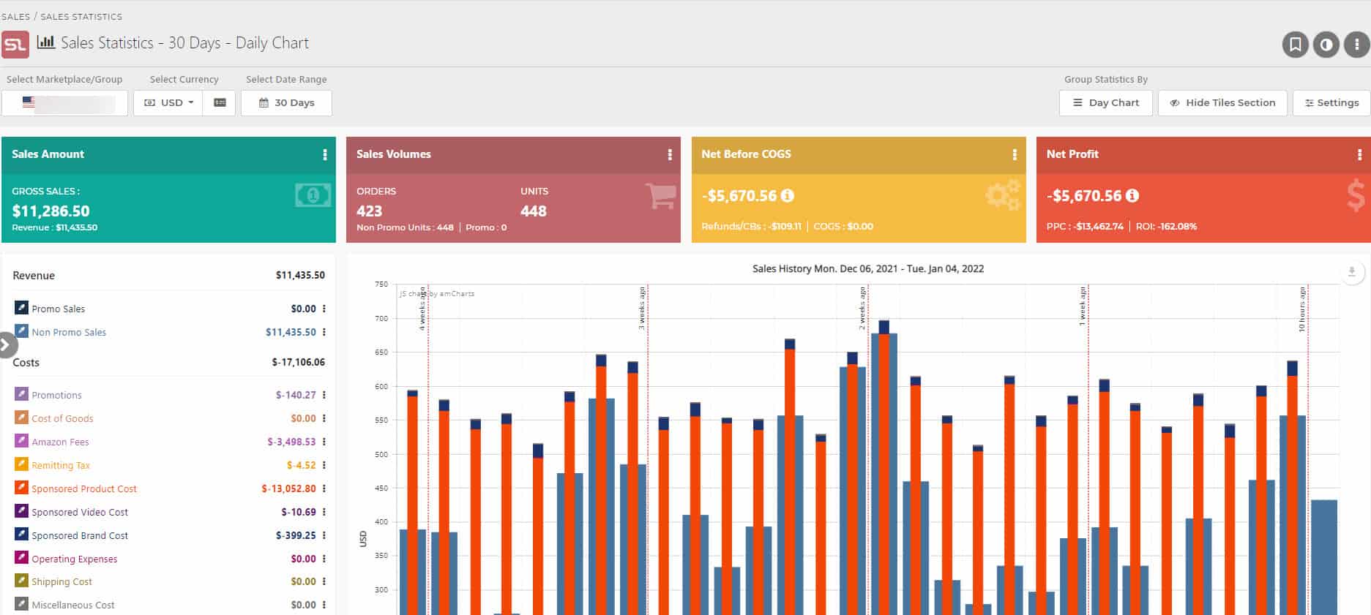Open Net Profit tile menu
The width and height of the screenshot is (1371, 615).
point(1359,154)
